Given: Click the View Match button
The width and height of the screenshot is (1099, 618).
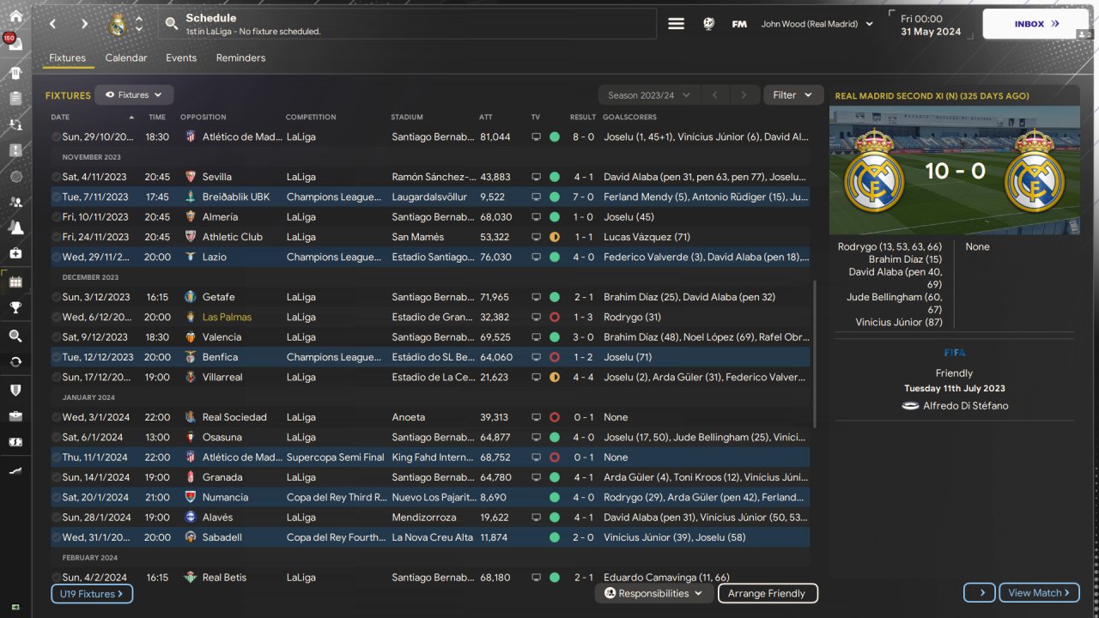Looking at the screenshot, I should coord(1039,592).
